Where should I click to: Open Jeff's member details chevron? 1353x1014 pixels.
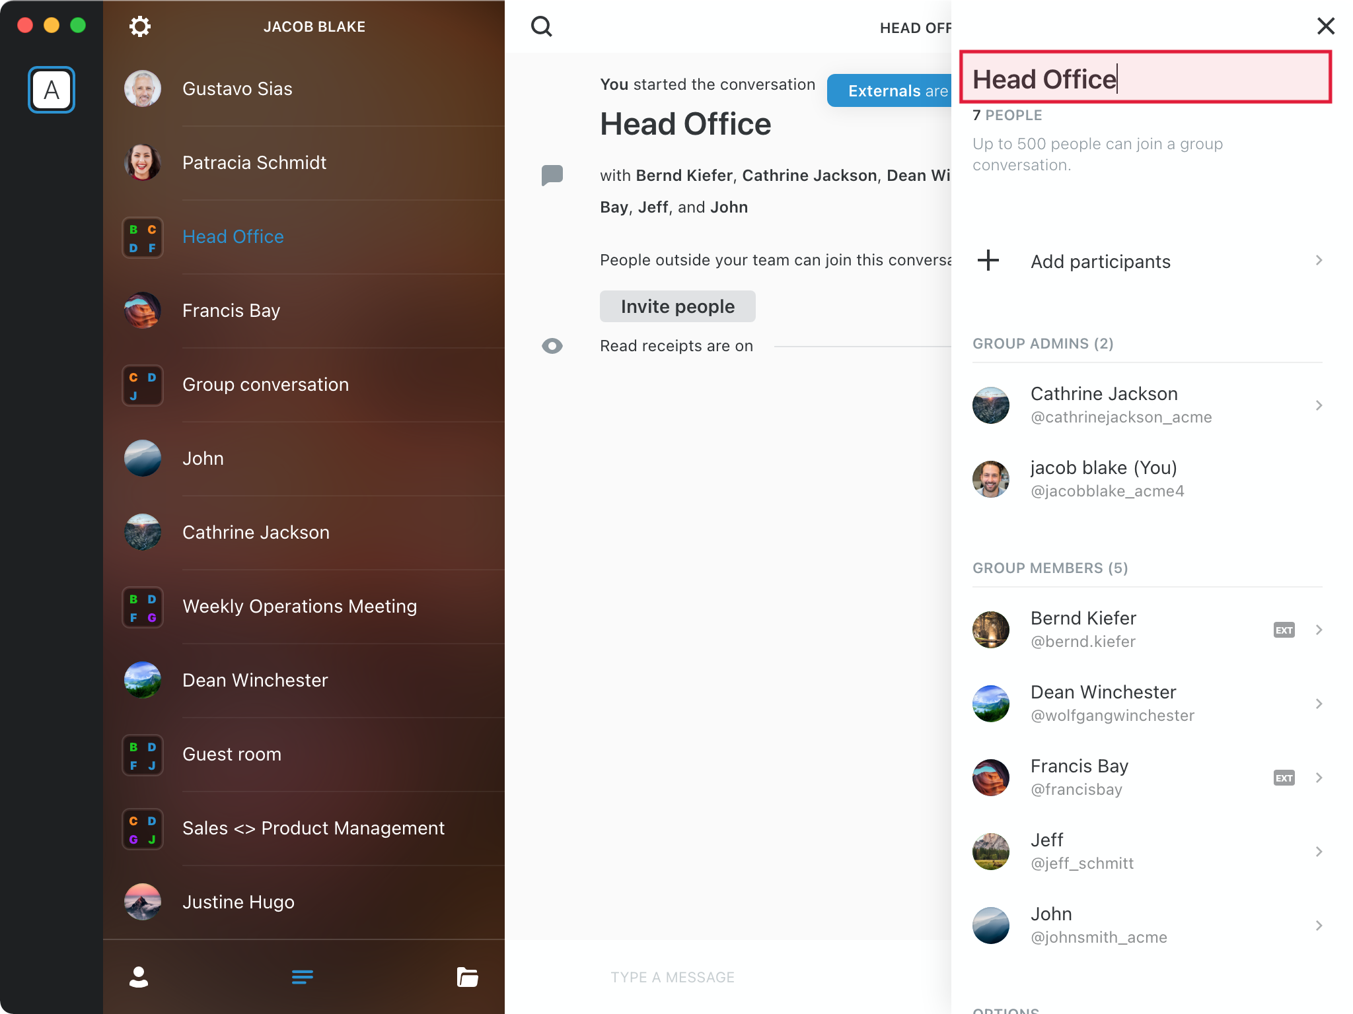(1319, 852)
